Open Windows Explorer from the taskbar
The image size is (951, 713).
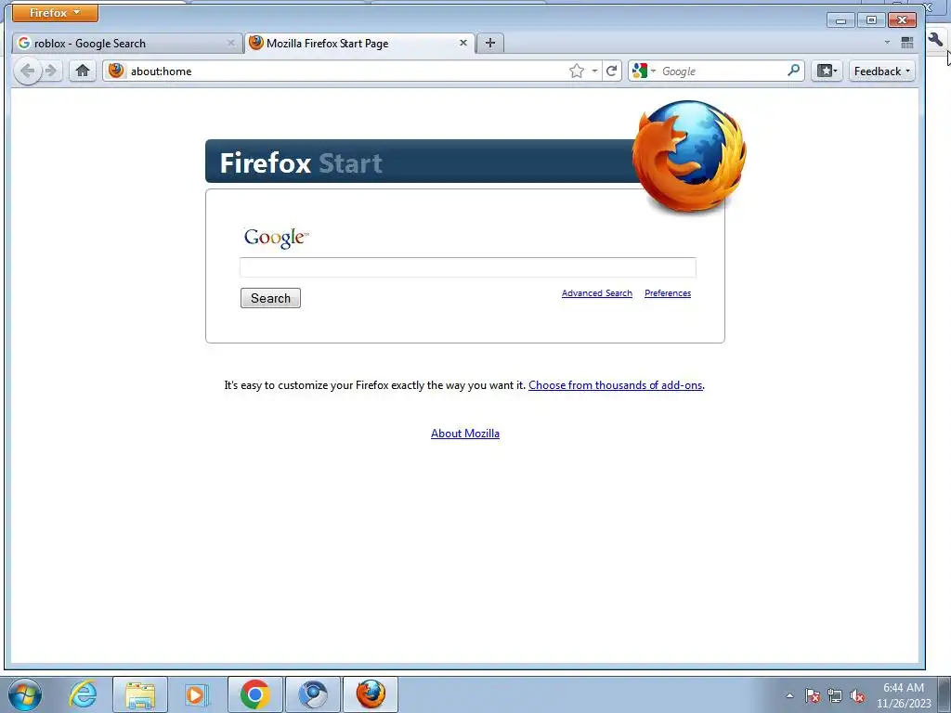(x=140, y=694)
